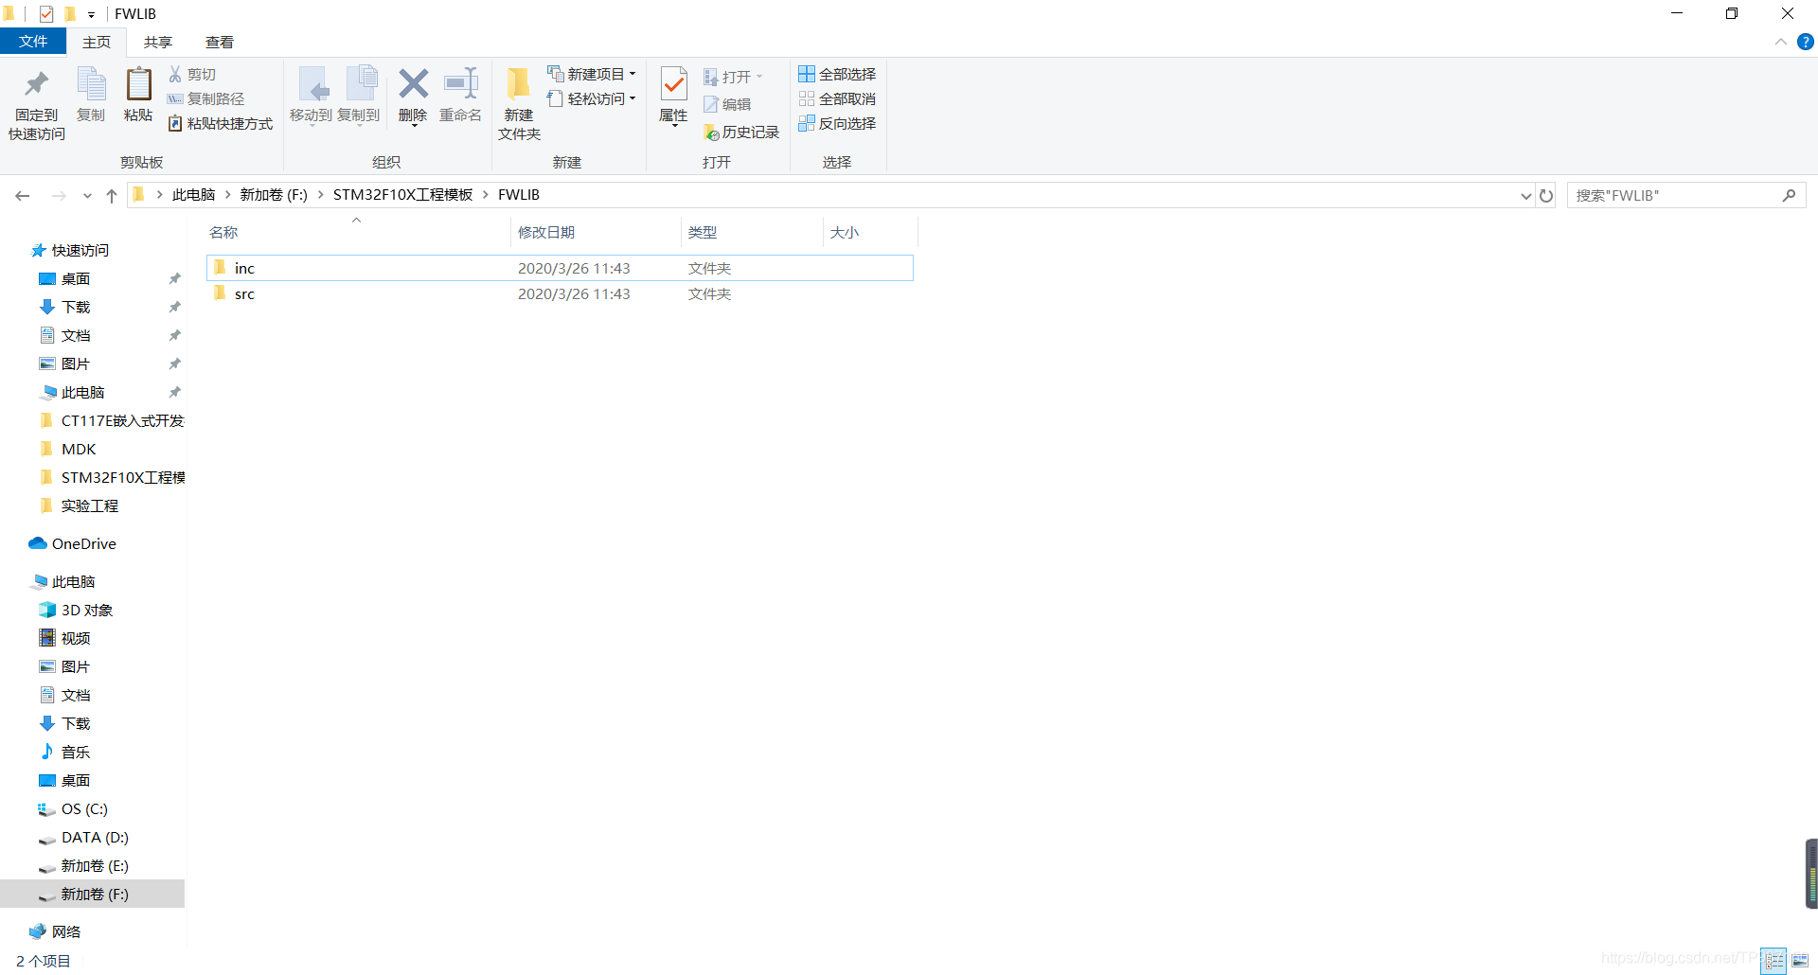This screenshot has width=1818, height=975.
Task: View History of selected item
Action: [741, 132]
